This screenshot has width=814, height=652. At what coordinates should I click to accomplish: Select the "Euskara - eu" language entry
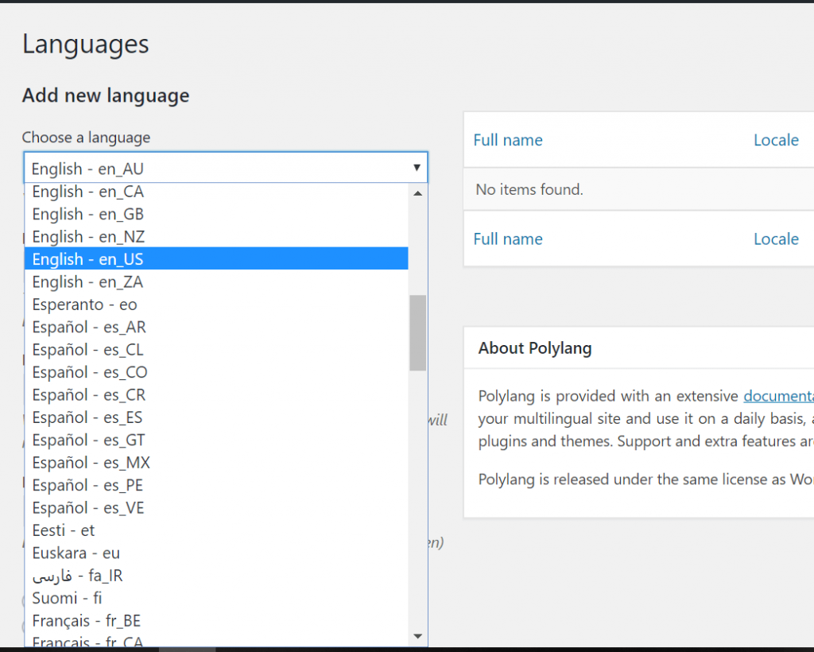click(x=76, y=553)
